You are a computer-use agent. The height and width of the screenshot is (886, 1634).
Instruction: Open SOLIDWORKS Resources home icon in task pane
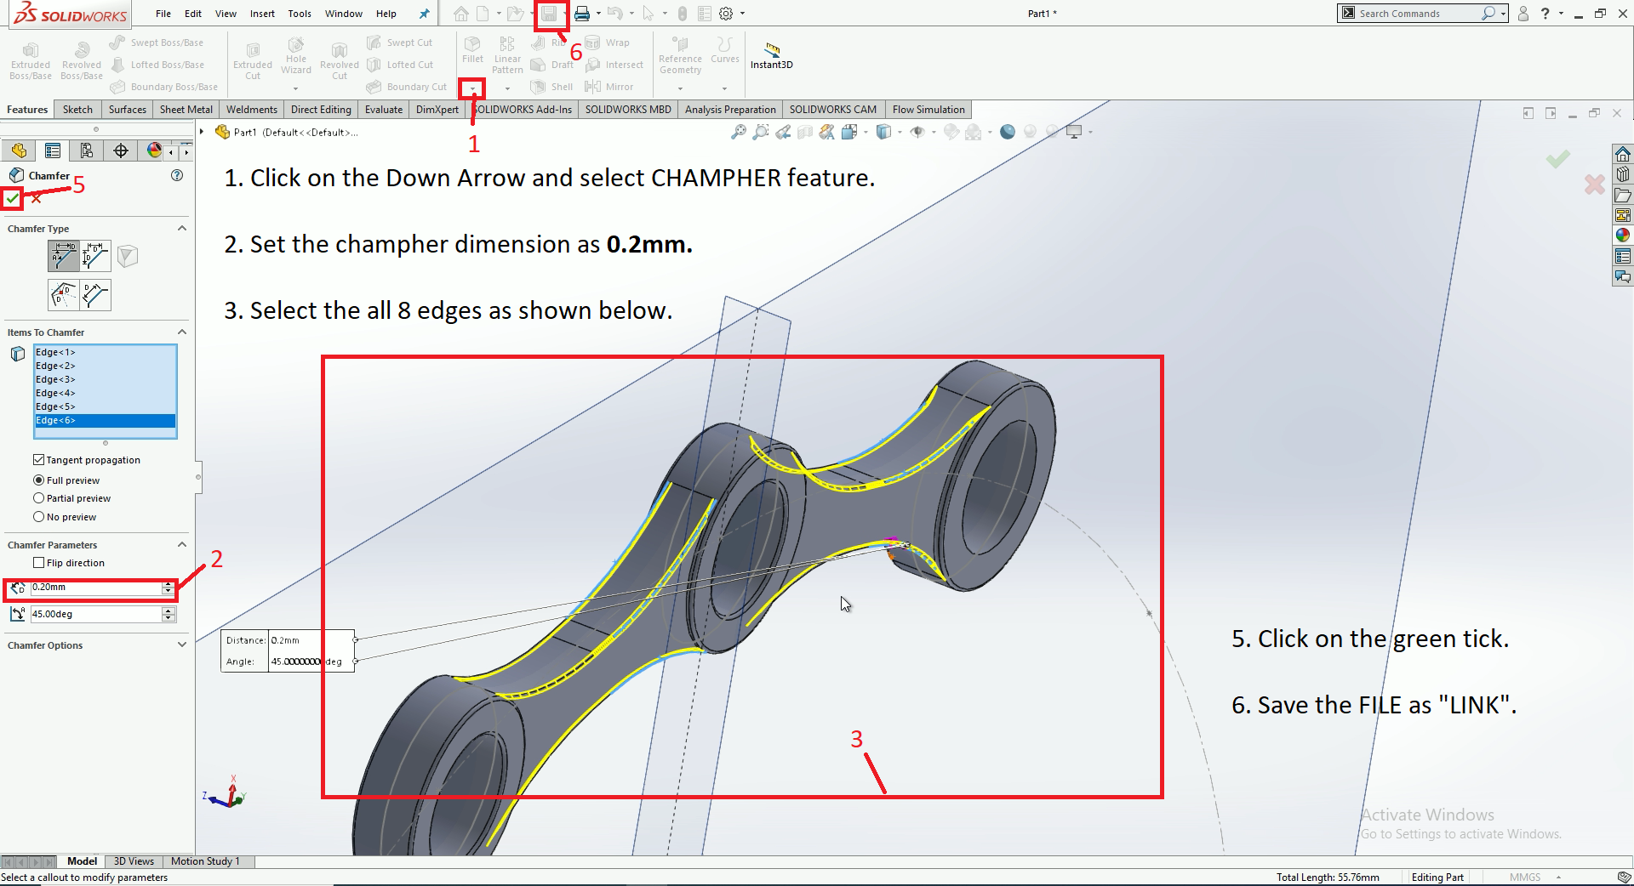(x=1623, y=154)
